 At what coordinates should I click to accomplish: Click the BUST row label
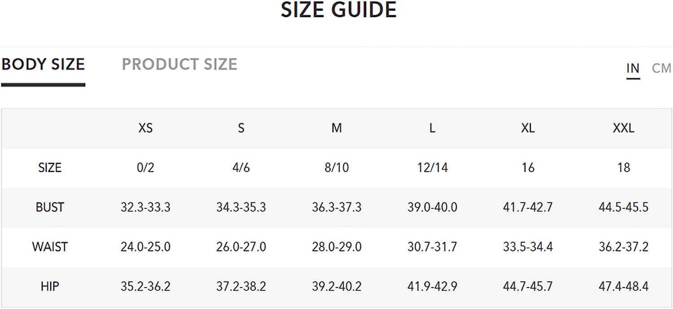click(50, 207)
